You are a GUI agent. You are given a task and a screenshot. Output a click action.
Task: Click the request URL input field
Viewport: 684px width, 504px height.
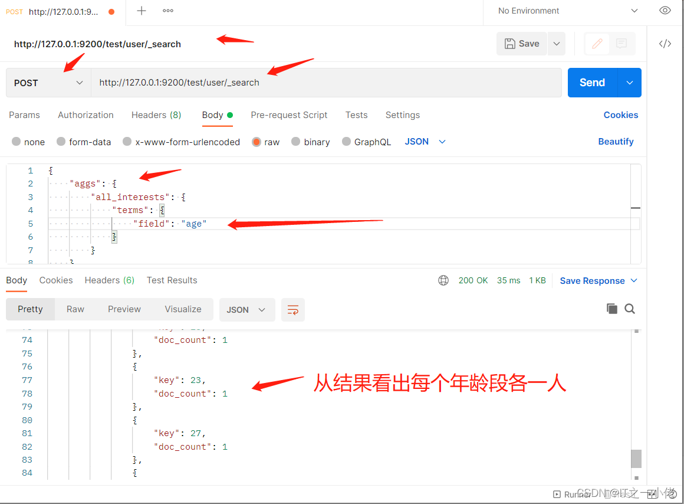pos(326,83)
